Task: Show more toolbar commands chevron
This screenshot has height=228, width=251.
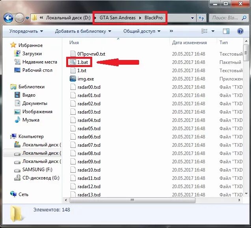Action: tap(171, 31)
